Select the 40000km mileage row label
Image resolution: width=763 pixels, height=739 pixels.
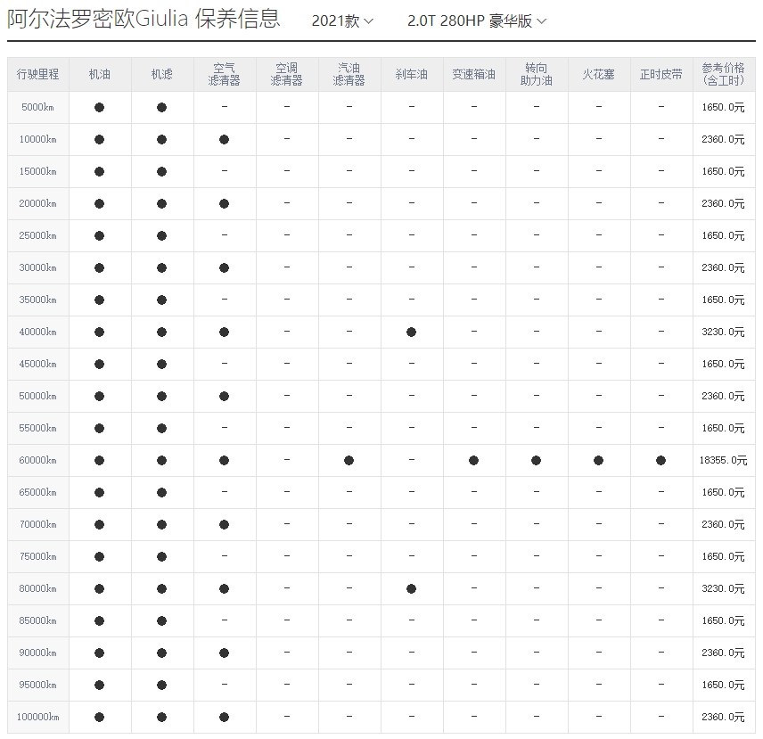[x=38, y=333]
